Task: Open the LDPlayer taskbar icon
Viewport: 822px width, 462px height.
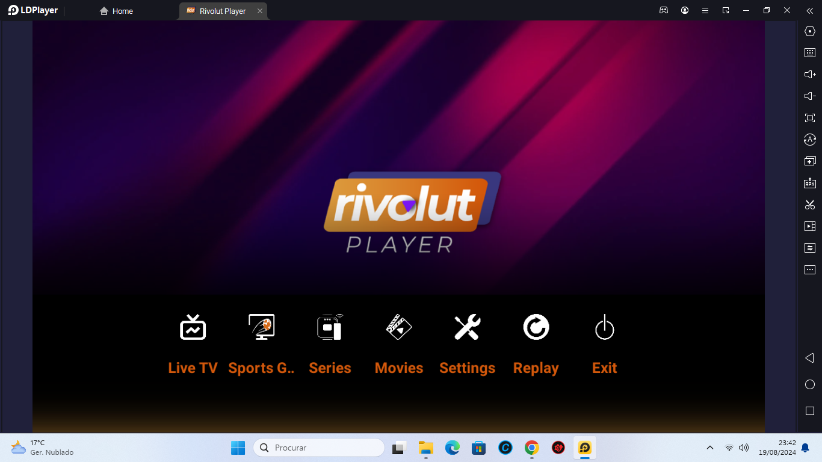Action: tap(584, 448)
